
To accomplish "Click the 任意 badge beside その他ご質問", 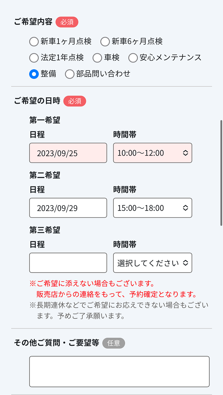I will (x=113, y=343).
